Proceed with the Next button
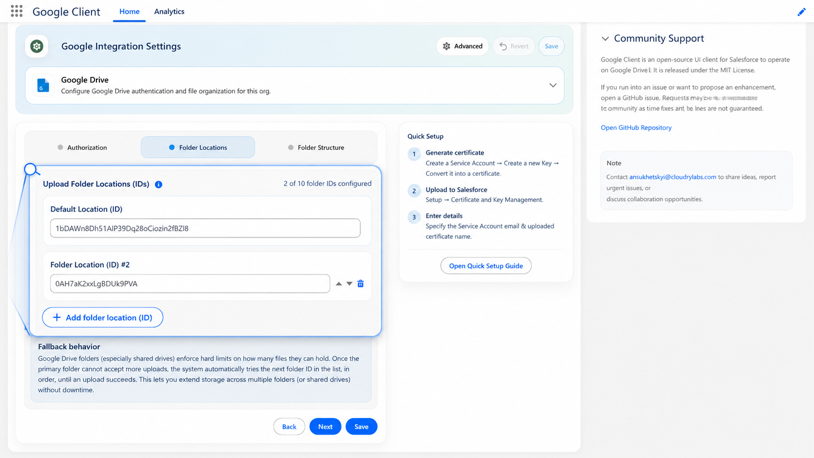The height and width of the screenshot is (458, 814). 325,427
